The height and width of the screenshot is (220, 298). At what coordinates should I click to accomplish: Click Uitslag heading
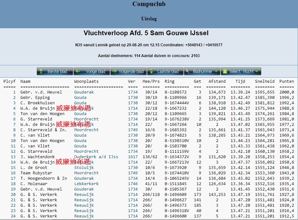click(x=149, y=19)
